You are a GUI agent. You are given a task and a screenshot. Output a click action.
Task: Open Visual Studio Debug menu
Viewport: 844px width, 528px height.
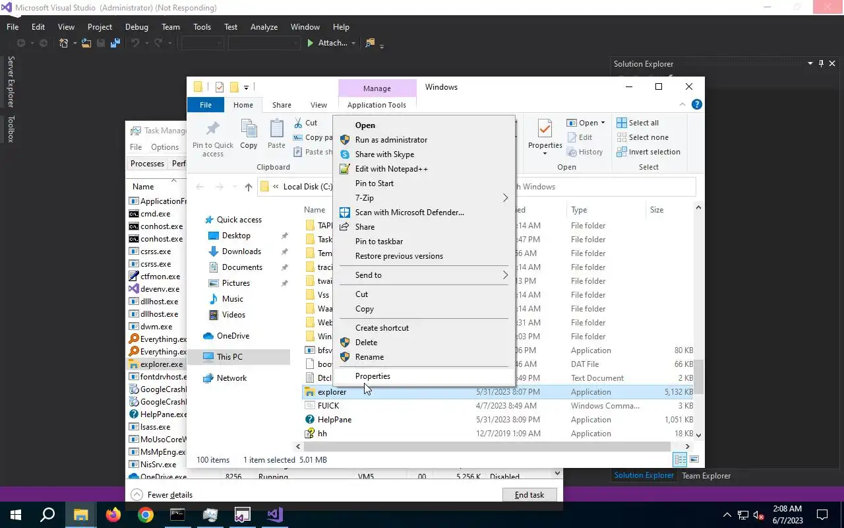click(136, 27)
